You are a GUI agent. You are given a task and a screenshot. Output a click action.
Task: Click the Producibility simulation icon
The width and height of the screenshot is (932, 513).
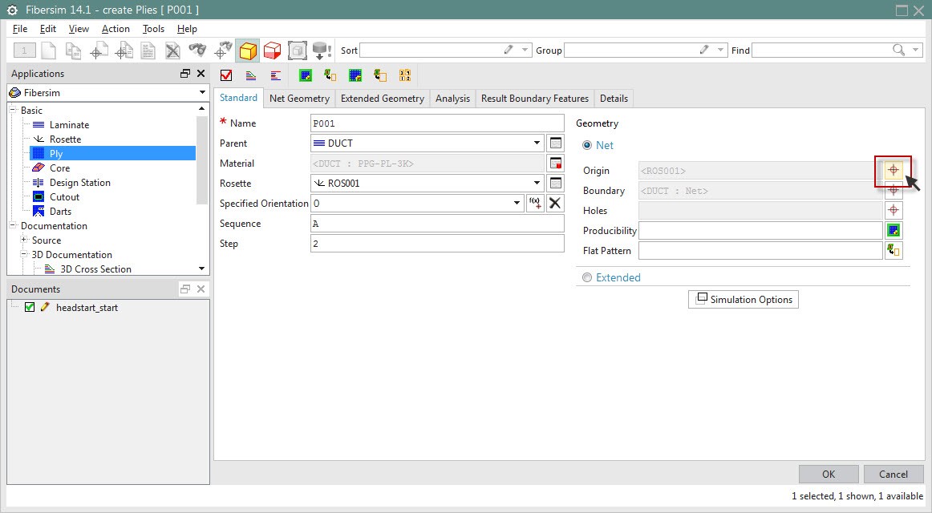point(894,230)
